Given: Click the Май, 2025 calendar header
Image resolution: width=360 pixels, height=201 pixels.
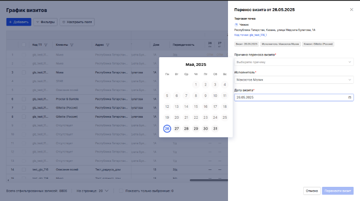Looking at the screenshot, I should point(196,65).
